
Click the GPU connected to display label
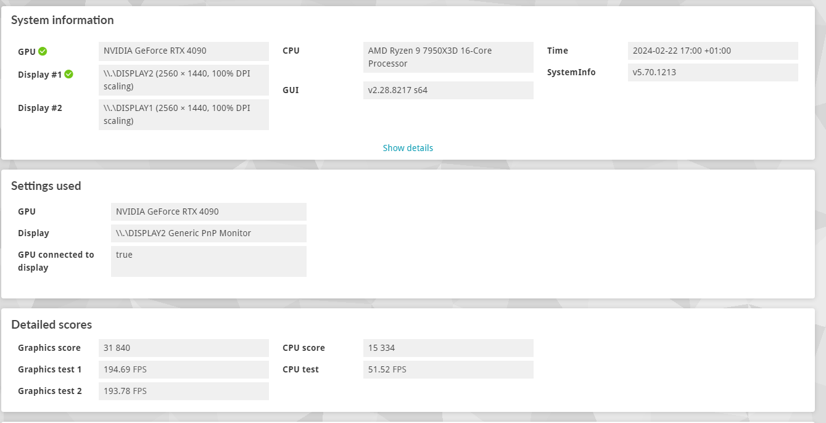click(x=56, y=261)
